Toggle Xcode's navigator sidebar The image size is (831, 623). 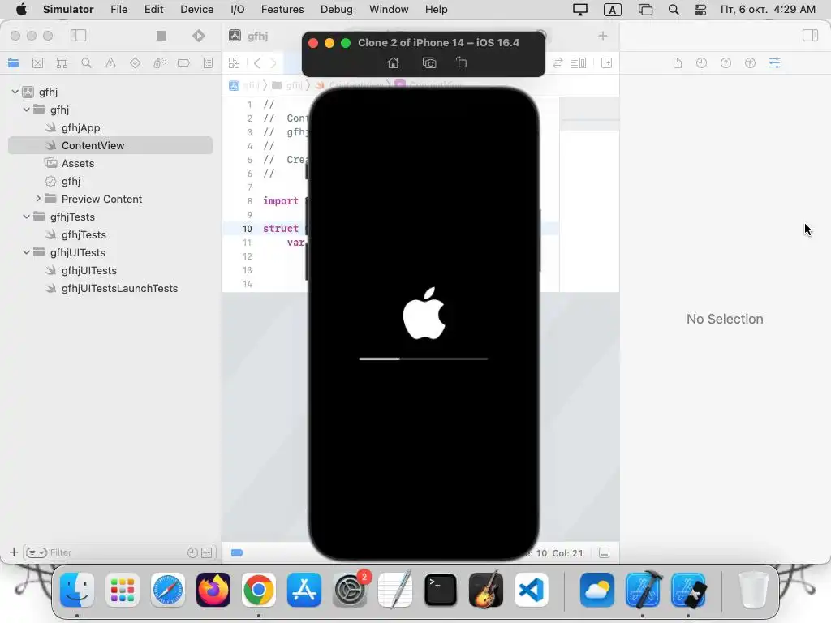[x=79, y=36]
